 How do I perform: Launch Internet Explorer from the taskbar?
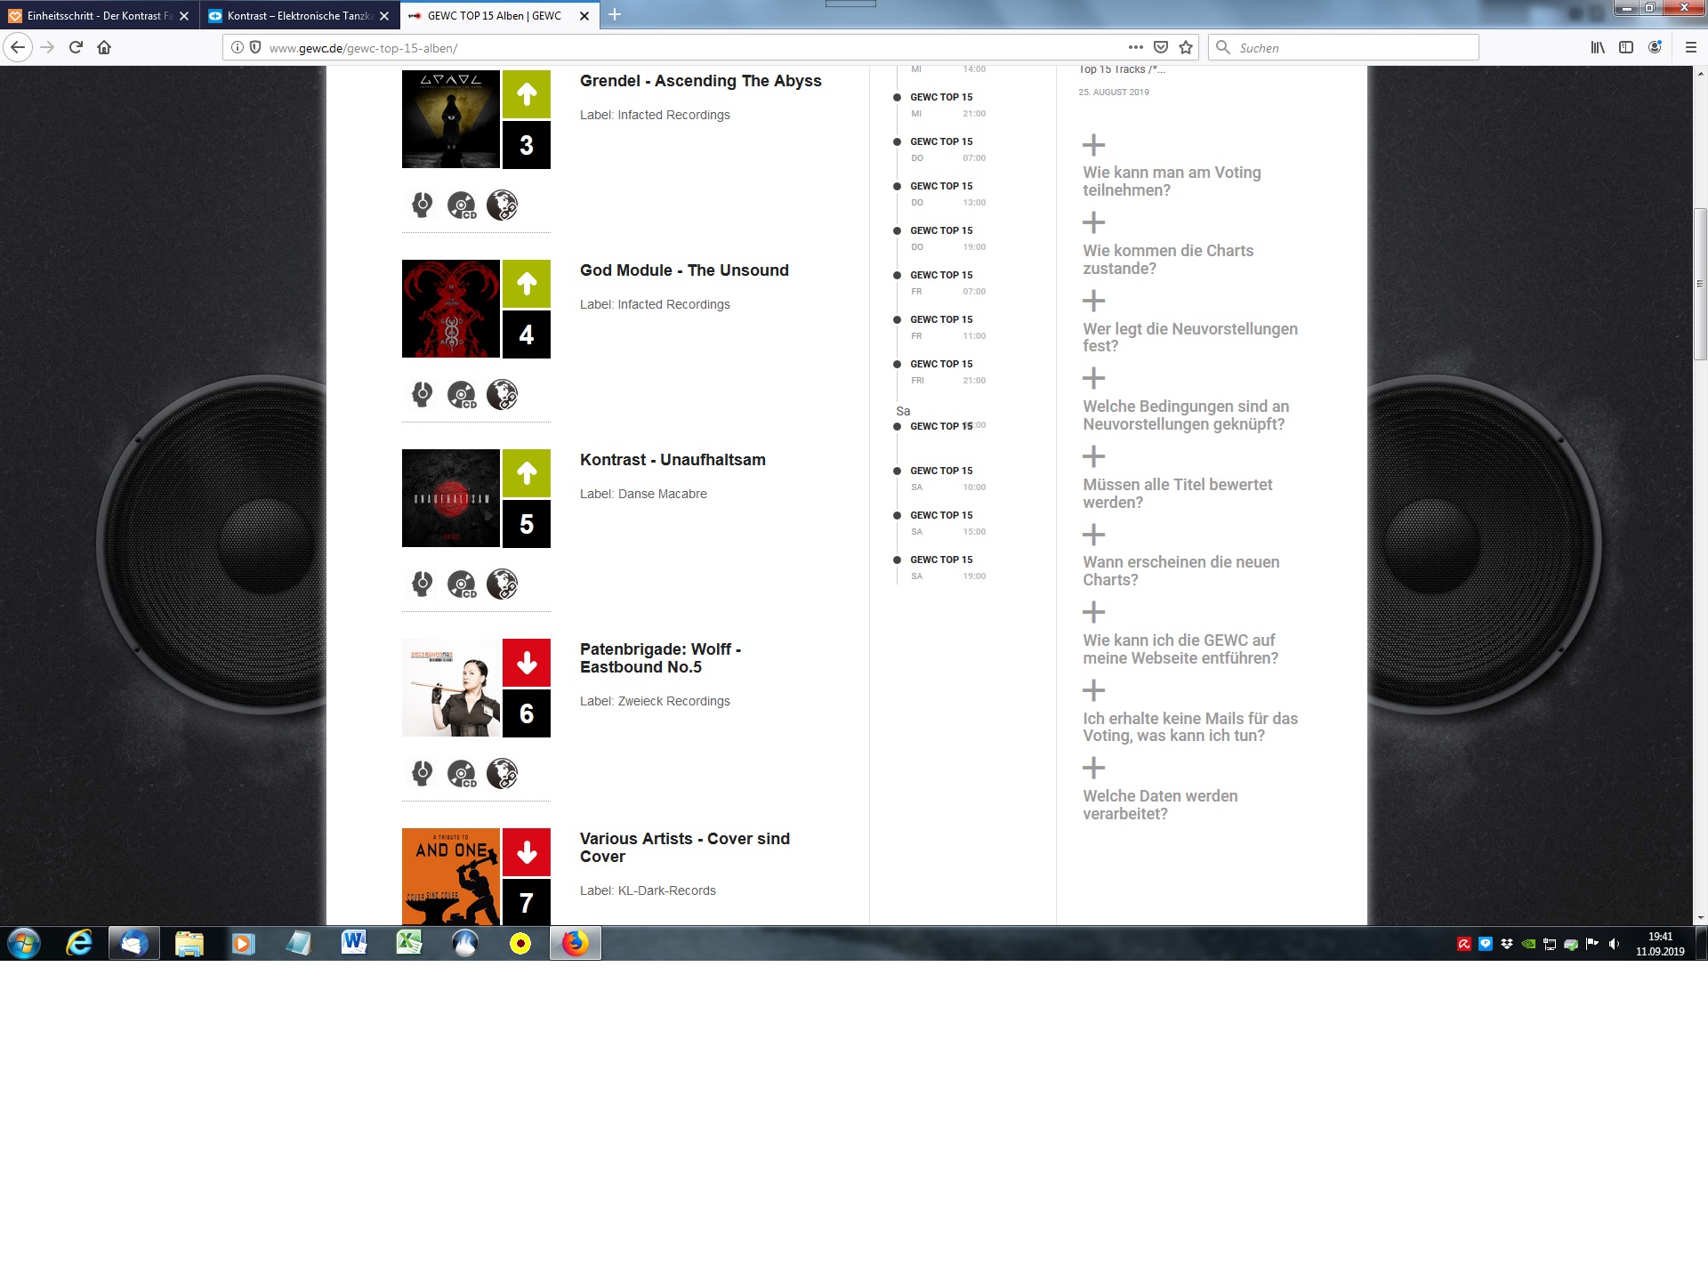79,943
